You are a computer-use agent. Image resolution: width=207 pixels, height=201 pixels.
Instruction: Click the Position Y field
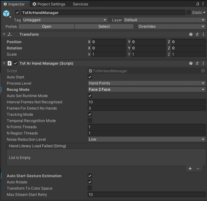pos(149,42)
